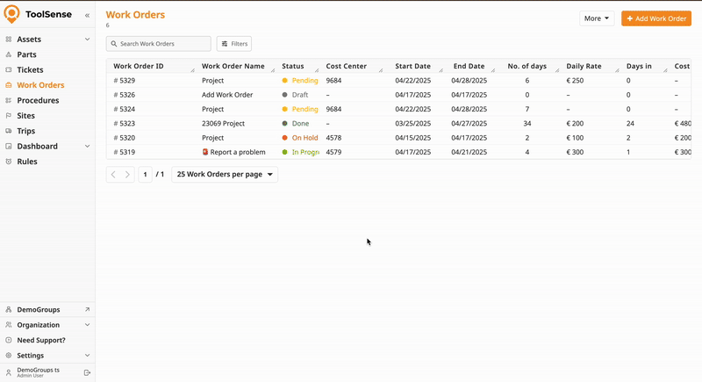Click the Dashboard sidebar icon

tap(9, 146)
